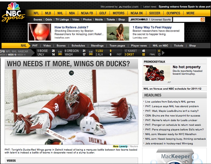Screen dimensions: 211x164
Task: Open the msnbc.com logo link
Action: coord(129,7)
